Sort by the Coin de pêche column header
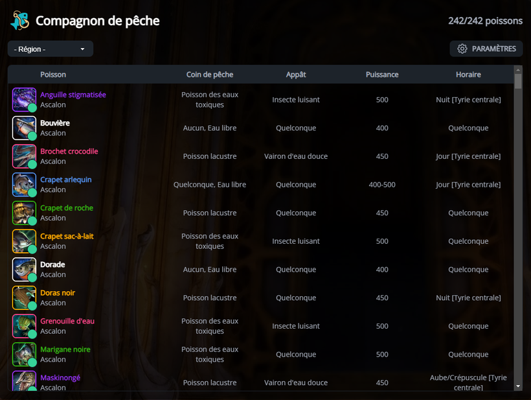This screenshot has width=531, height=400. [x=210, y=75]
